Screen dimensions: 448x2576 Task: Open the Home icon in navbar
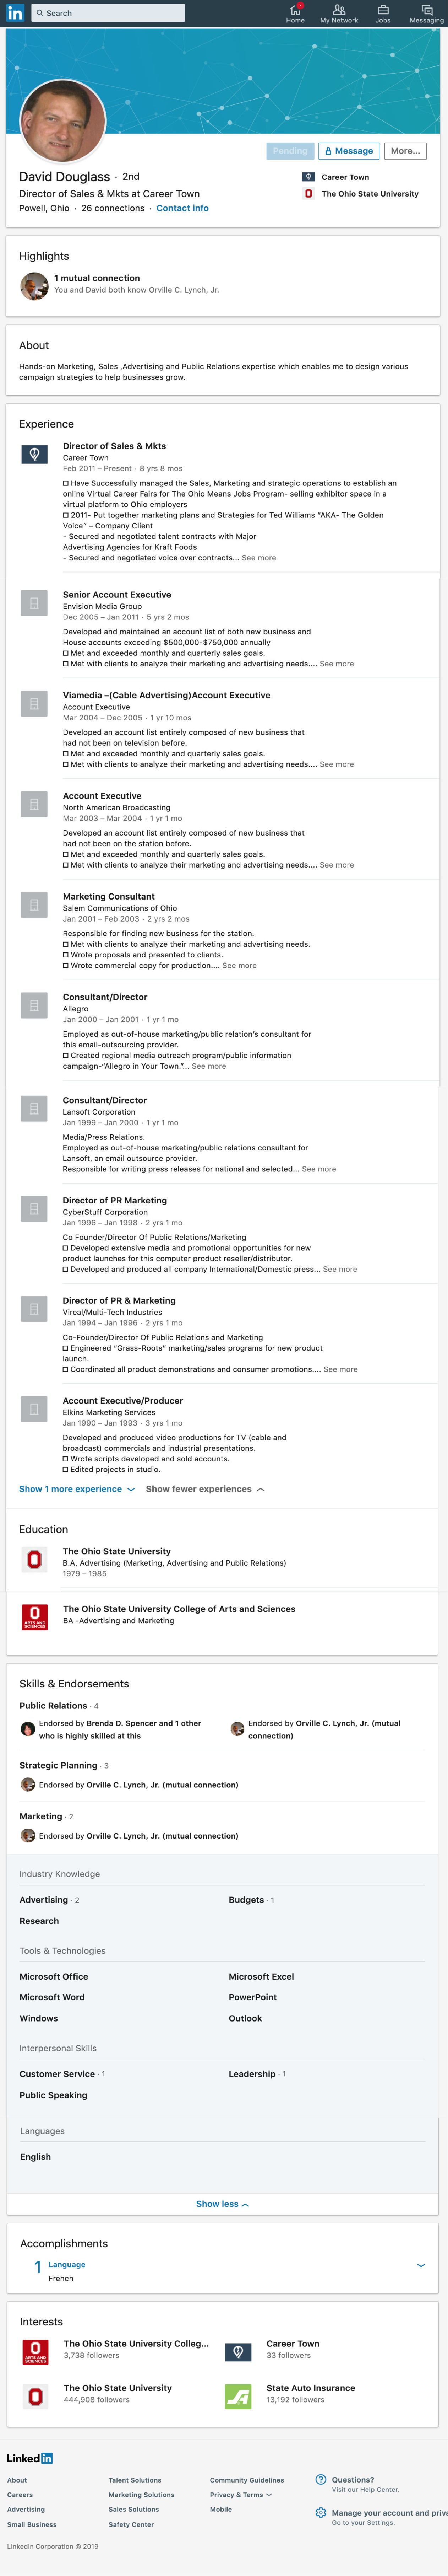(295, 10)
